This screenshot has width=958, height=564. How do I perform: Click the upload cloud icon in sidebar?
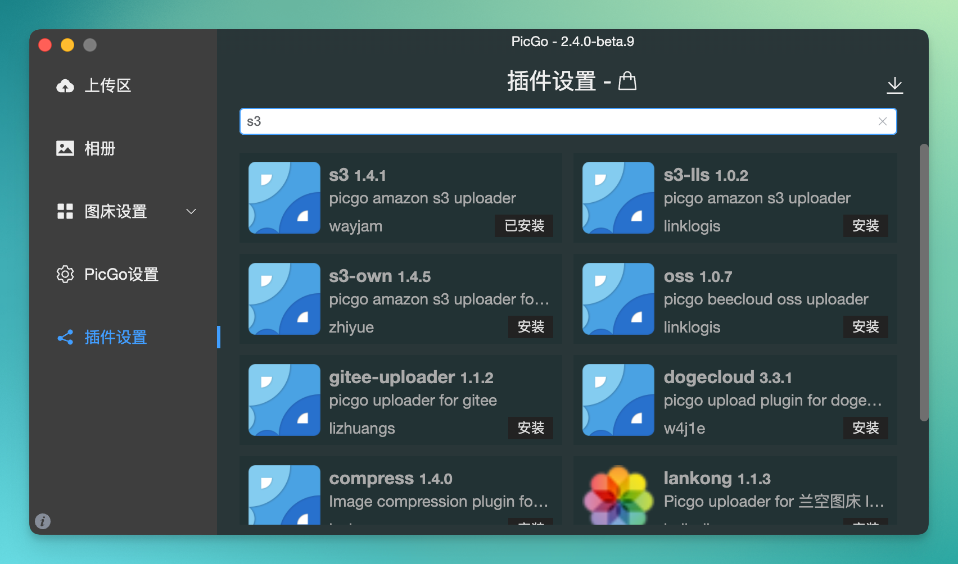point(65,85)
